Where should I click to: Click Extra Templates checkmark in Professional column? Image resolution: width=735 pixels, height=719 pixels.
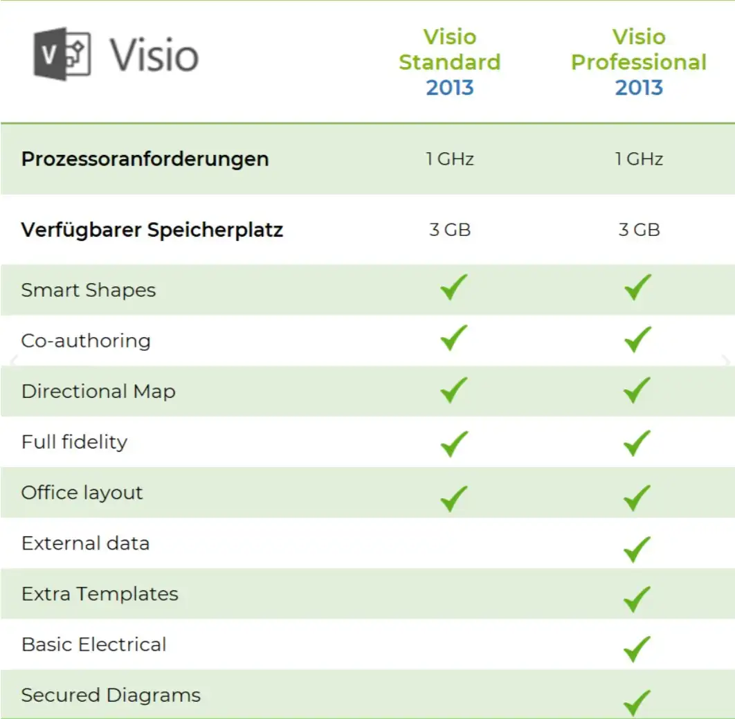(637, 599)
